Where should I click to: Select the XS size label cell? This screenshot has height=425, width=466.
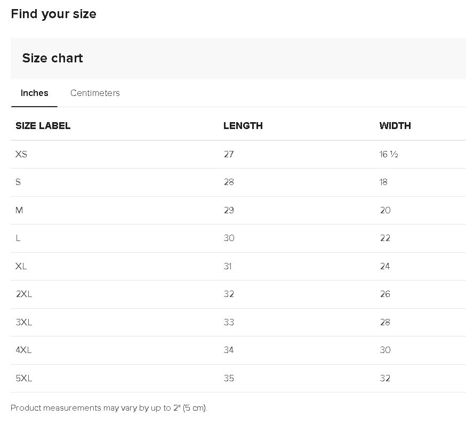[21, 154]
